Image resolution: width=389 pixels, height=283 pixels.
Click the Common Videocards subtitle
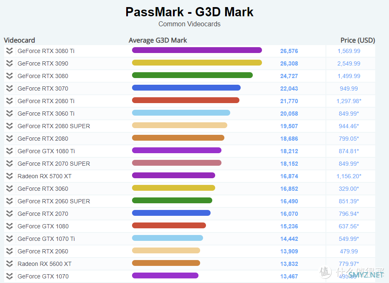point(189,24)
